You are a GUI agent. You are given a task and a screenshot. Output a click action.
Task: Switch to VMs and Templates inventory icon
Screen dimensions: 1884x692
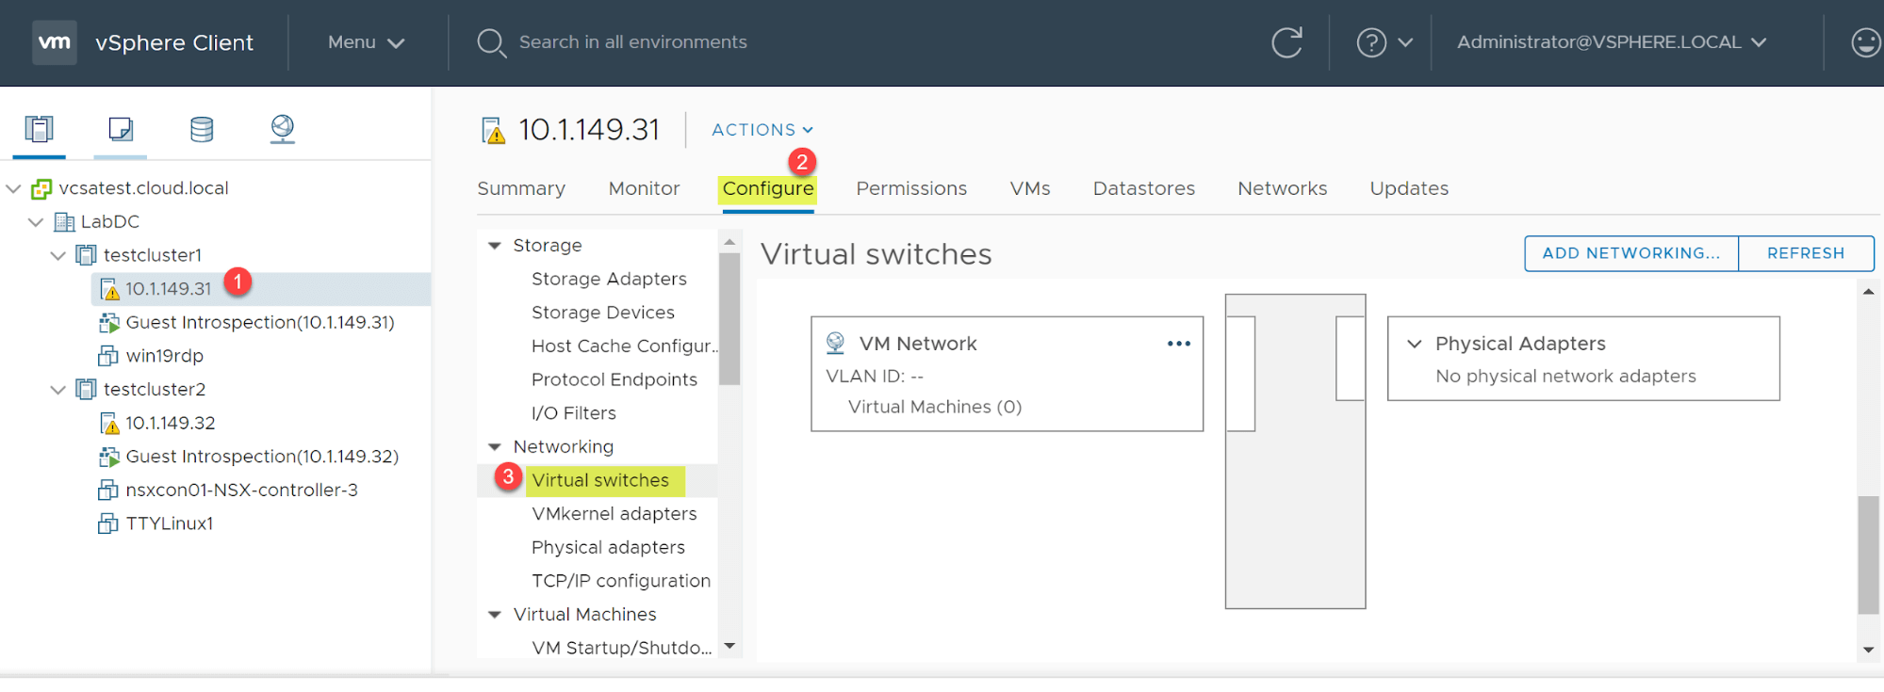coord(121,129)
